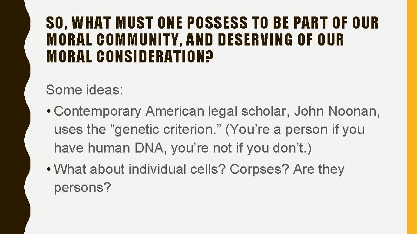This screenshot has height=234, width=417.
Task: Click 'you're not if you don't.)' text
Action: (241, 148)
